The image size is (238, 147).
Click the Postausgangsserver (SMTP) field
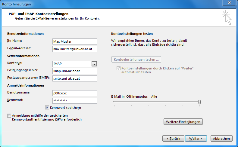click(x=75, y=78)
